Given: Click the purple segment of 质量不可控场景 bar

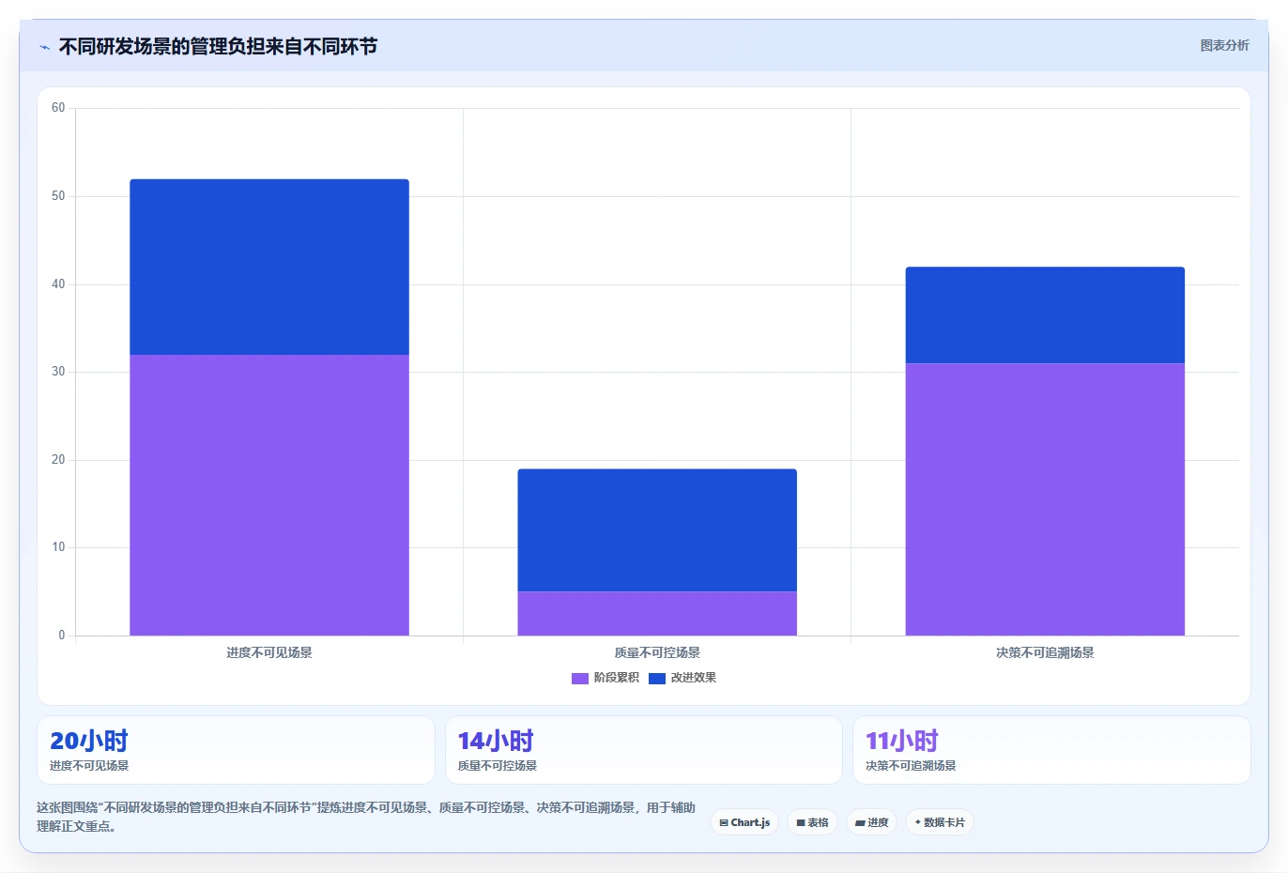Looking at the screenshot, I should [x=657, y=613].
